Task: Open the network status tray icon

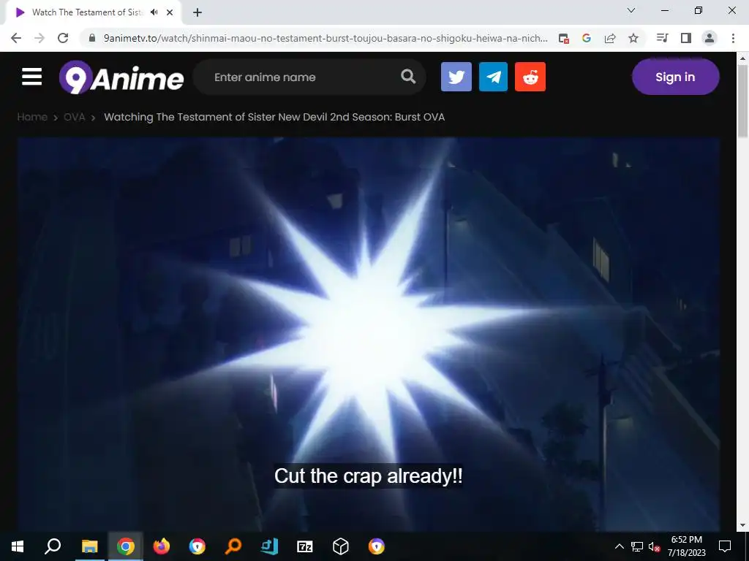Action: click(637, 546)
